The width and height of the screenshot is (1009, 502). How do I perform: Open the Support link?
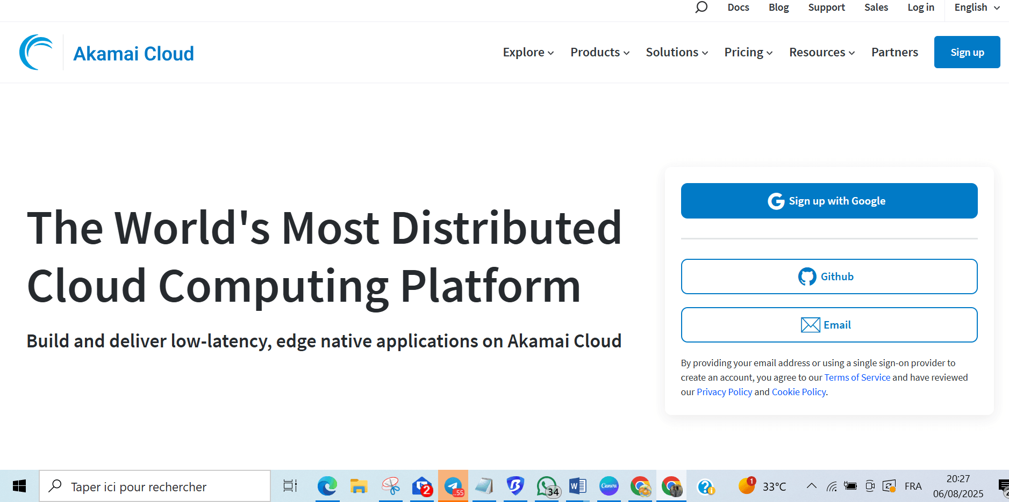(x=826, y=8)
